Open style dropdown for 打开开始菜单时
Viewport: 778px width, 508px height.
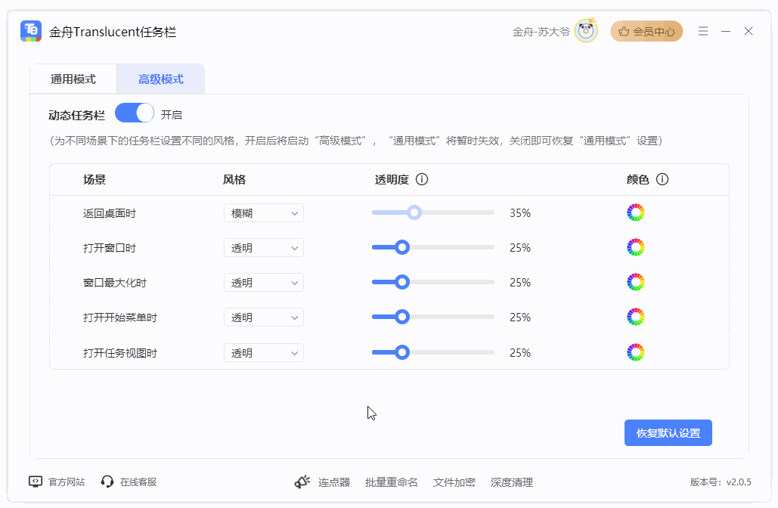(x=264, y=317)
